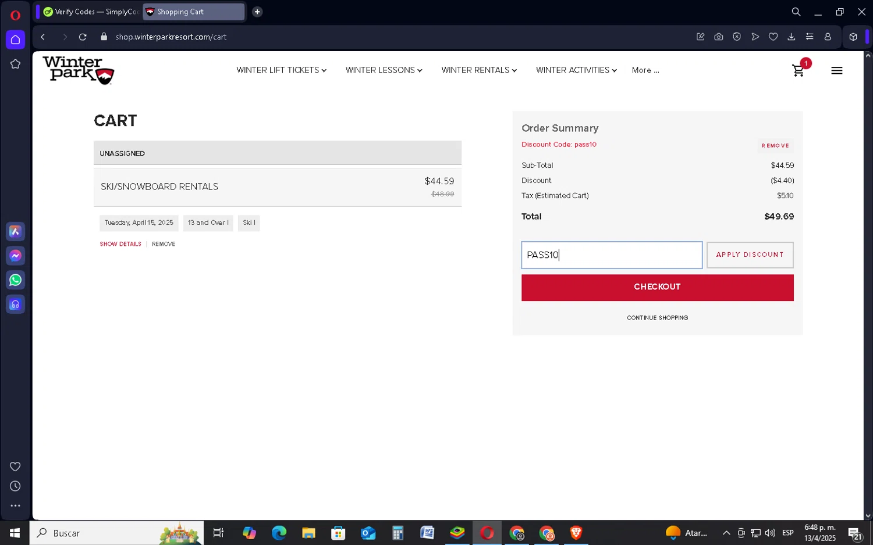The image size is (873, 545).
Task: Click the address bar URL
Action: tap(171, 37)
